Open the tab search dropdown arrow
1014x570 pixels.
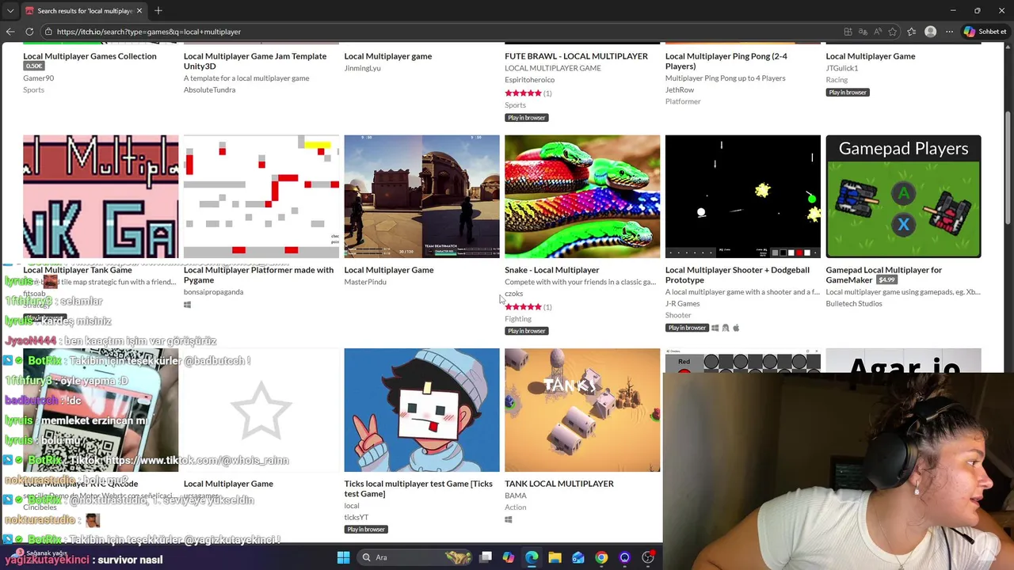(10, 11)
